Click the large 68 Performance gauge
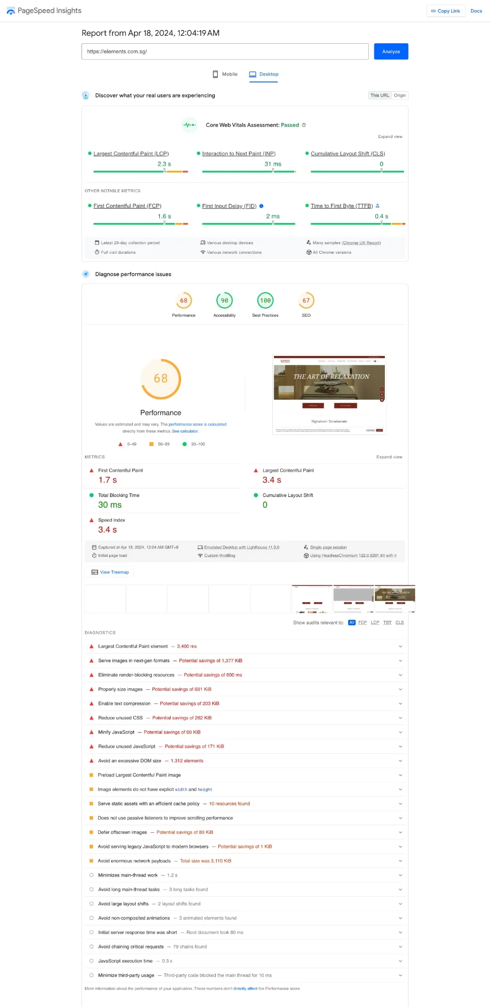Viewport: 490px width, 1007px height. pos(160,379)
